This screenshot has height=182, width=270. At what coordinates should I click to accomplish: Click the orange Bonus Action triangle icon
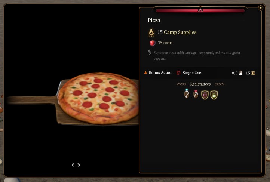pyautogui.click(x=145, y=73)
